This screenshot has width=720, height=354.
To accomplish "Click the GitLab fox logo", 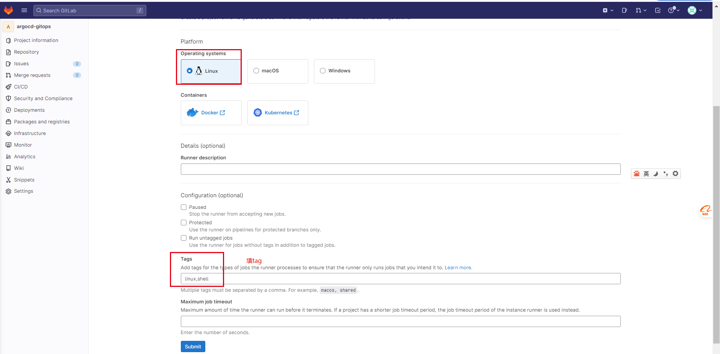I will coord(8,10).
